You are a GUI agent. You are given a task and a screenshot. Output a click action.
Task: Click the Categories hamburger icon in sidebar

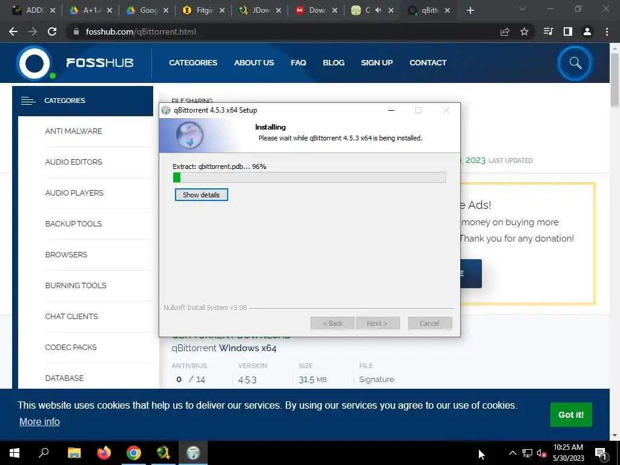[x=28, y=101]
